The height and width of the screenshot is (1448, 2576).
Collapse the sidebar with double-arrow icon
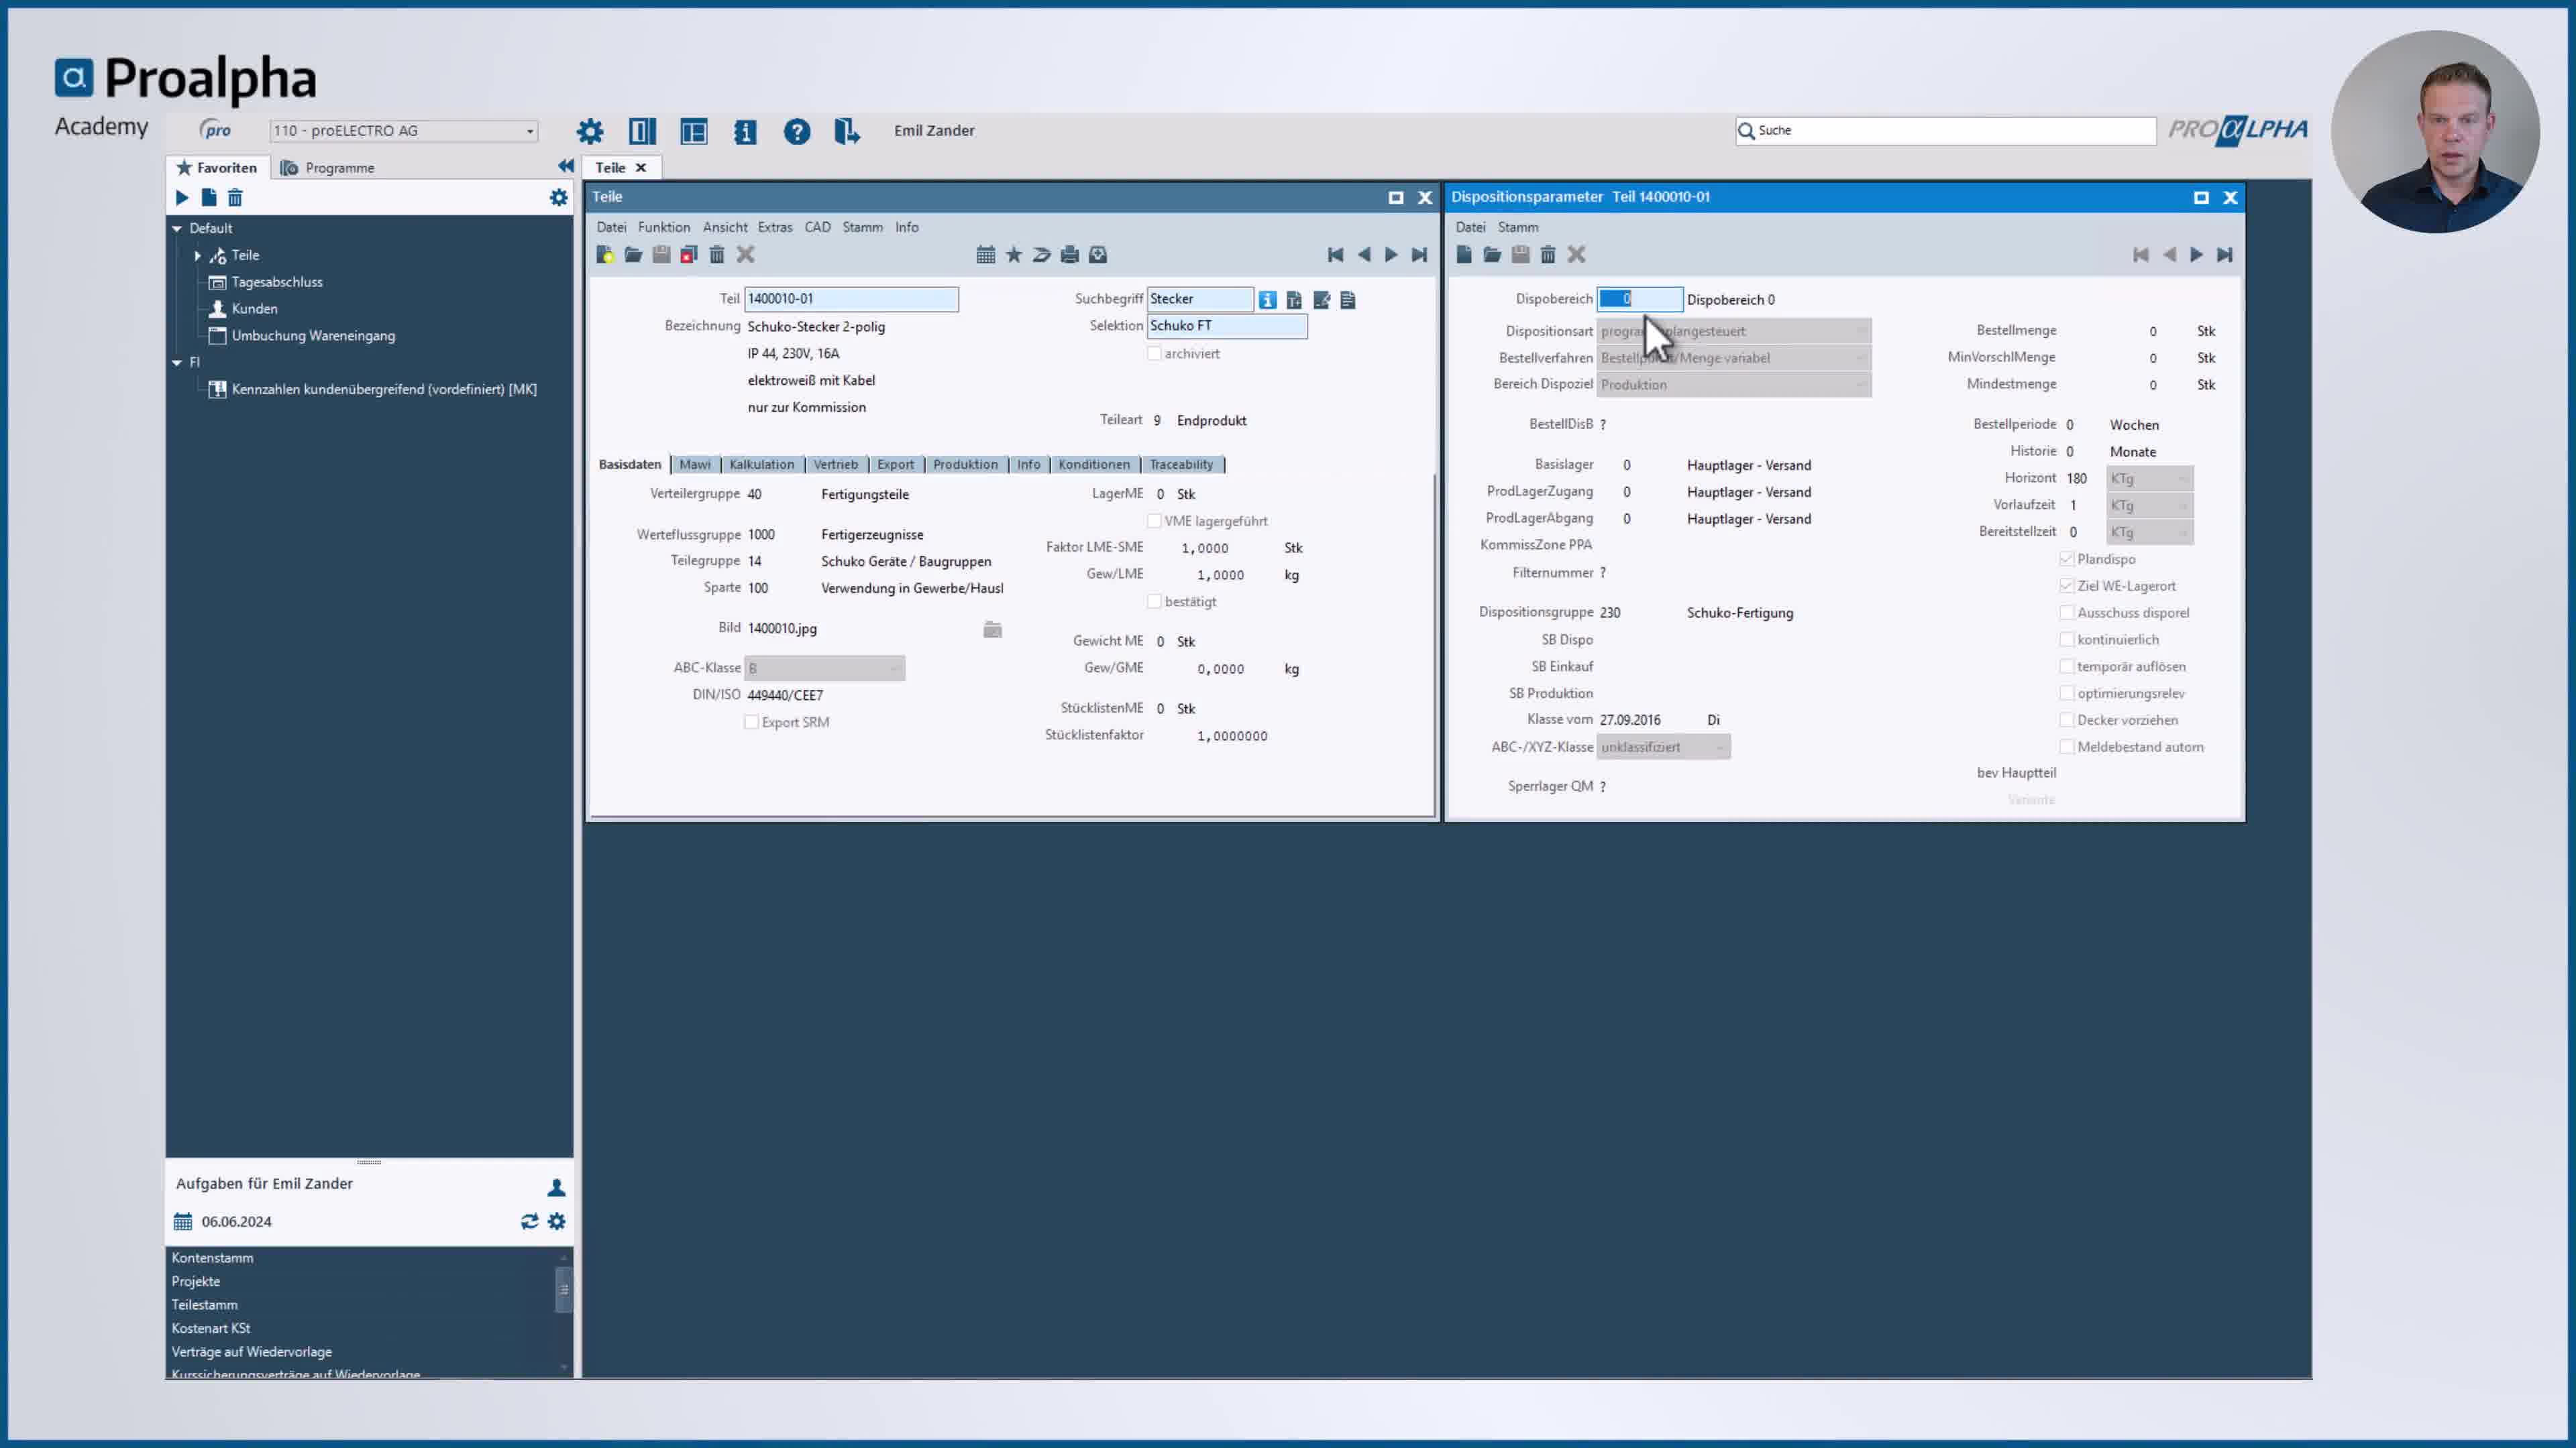coord(566,166)
